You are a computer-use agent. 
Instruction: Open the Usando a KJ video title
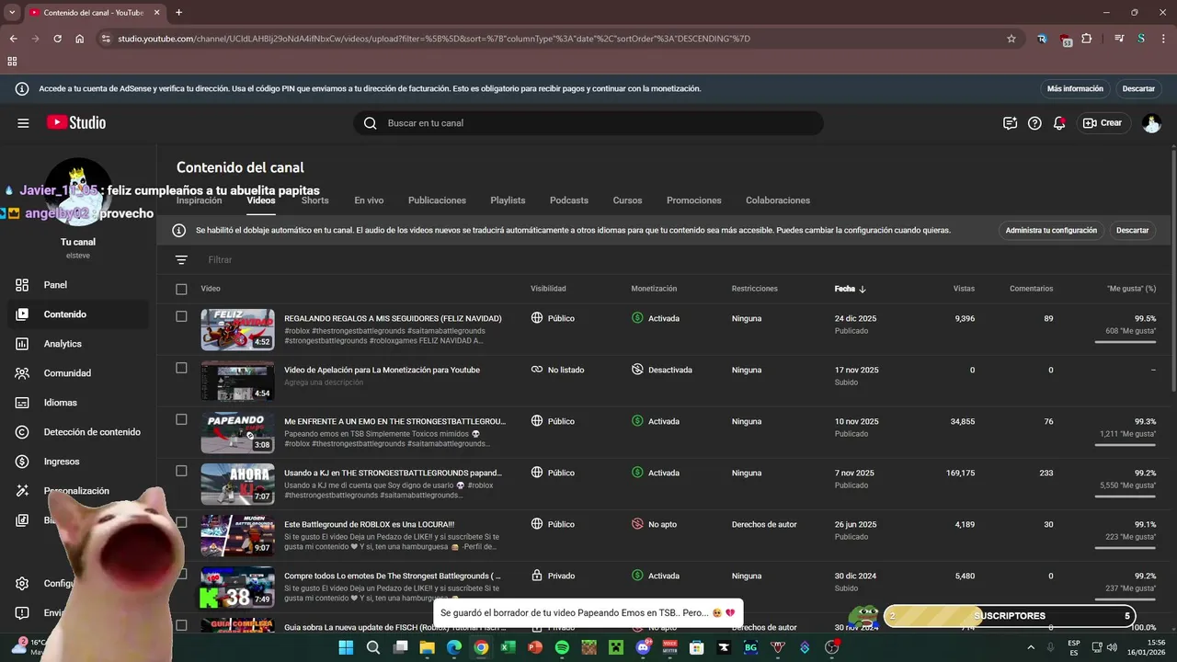[x=393, y=473]
